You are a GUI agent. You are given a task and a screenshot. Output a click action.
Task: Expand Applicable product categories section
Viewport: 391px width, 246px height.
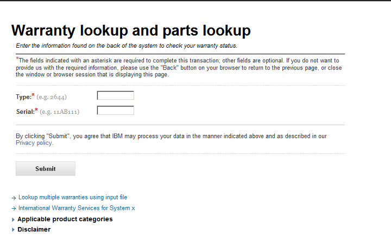point(65,219)
